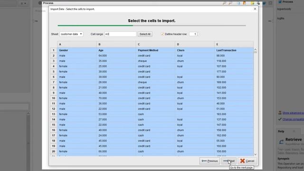The image size is (304, 171).
Task: Click the Age header cell
Action: coord(116,50)
